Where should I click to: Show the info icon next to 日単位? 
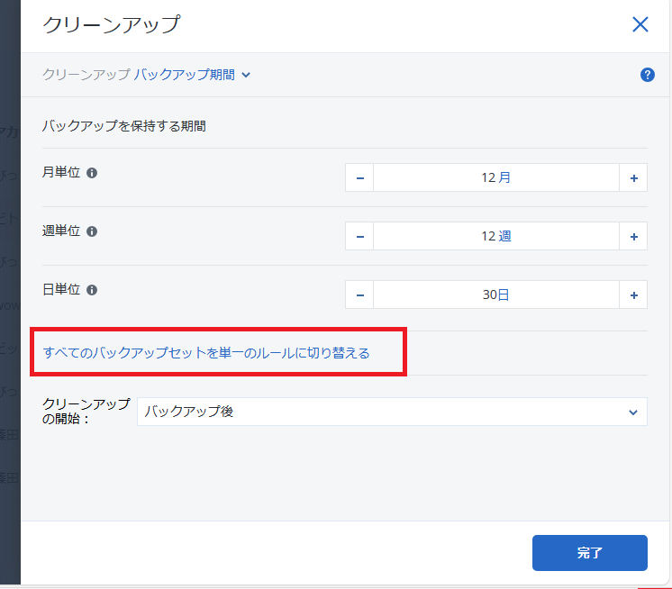(x=92, y=290)
